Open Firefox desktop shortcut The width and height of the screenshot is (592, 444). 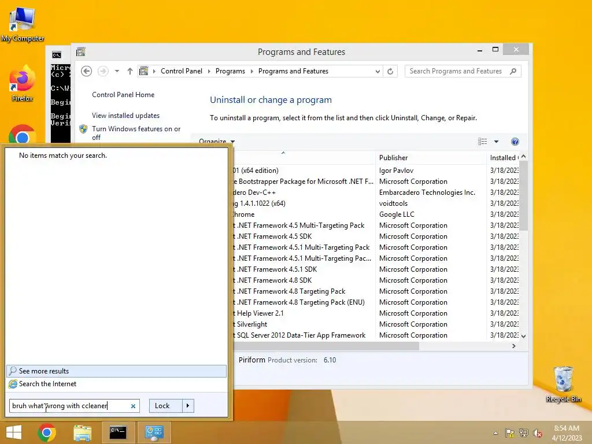(x=23, y=84)
